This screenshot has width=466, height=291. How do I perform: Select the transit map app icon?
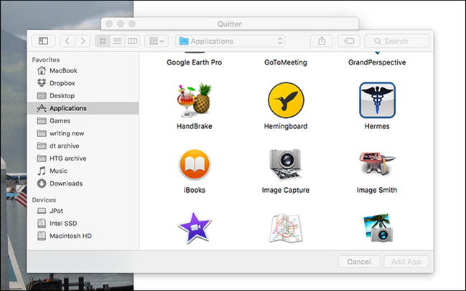286,228
